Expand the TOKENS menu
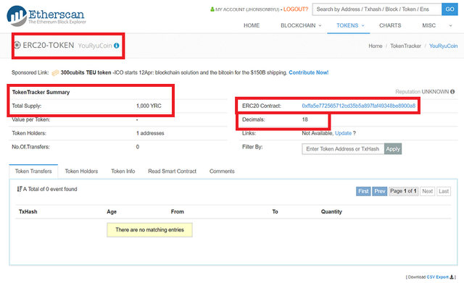The height and width of the screenshot is (283, 464). pos(350,25)
